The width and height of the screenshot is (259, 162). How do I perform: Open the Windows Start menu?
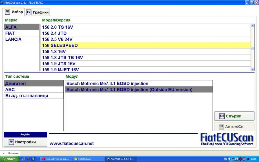click(x=9, y=159)
